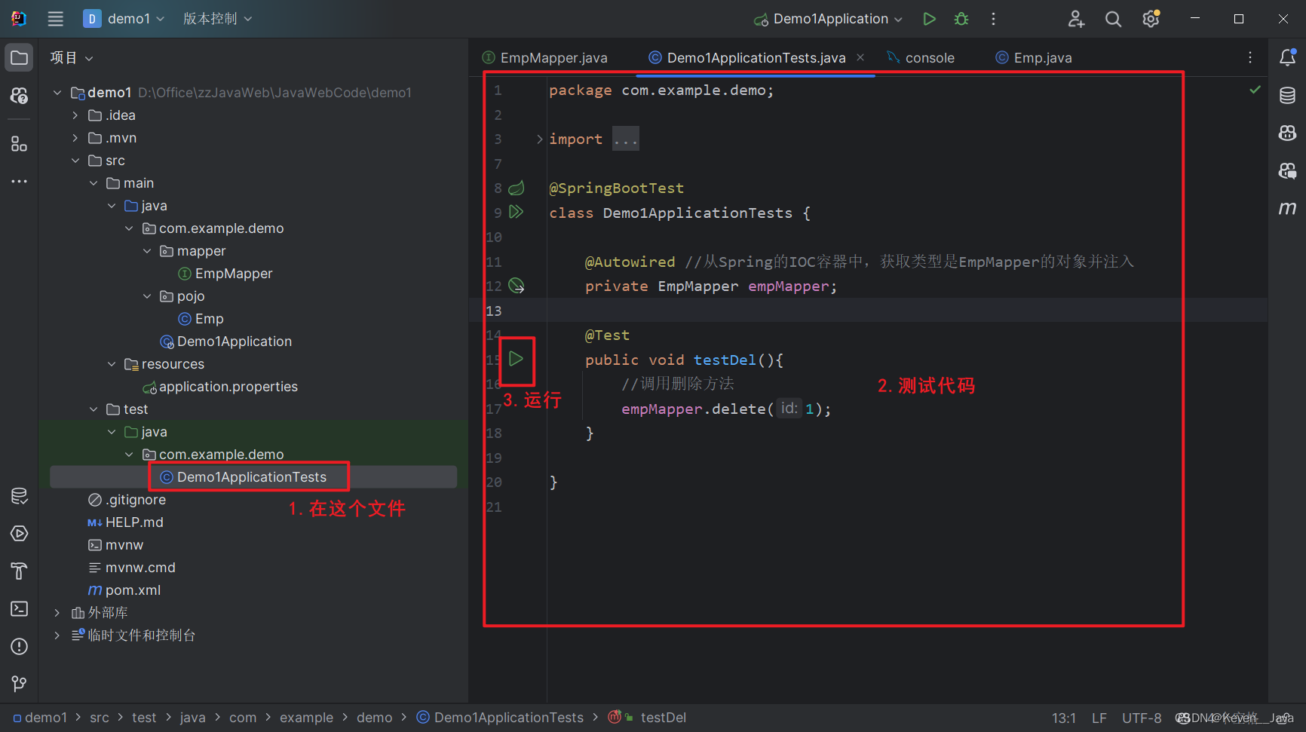1306x732 pixels.
Task: Click the @SpringBootTest annotation text
Action: (x=616, y=188)
